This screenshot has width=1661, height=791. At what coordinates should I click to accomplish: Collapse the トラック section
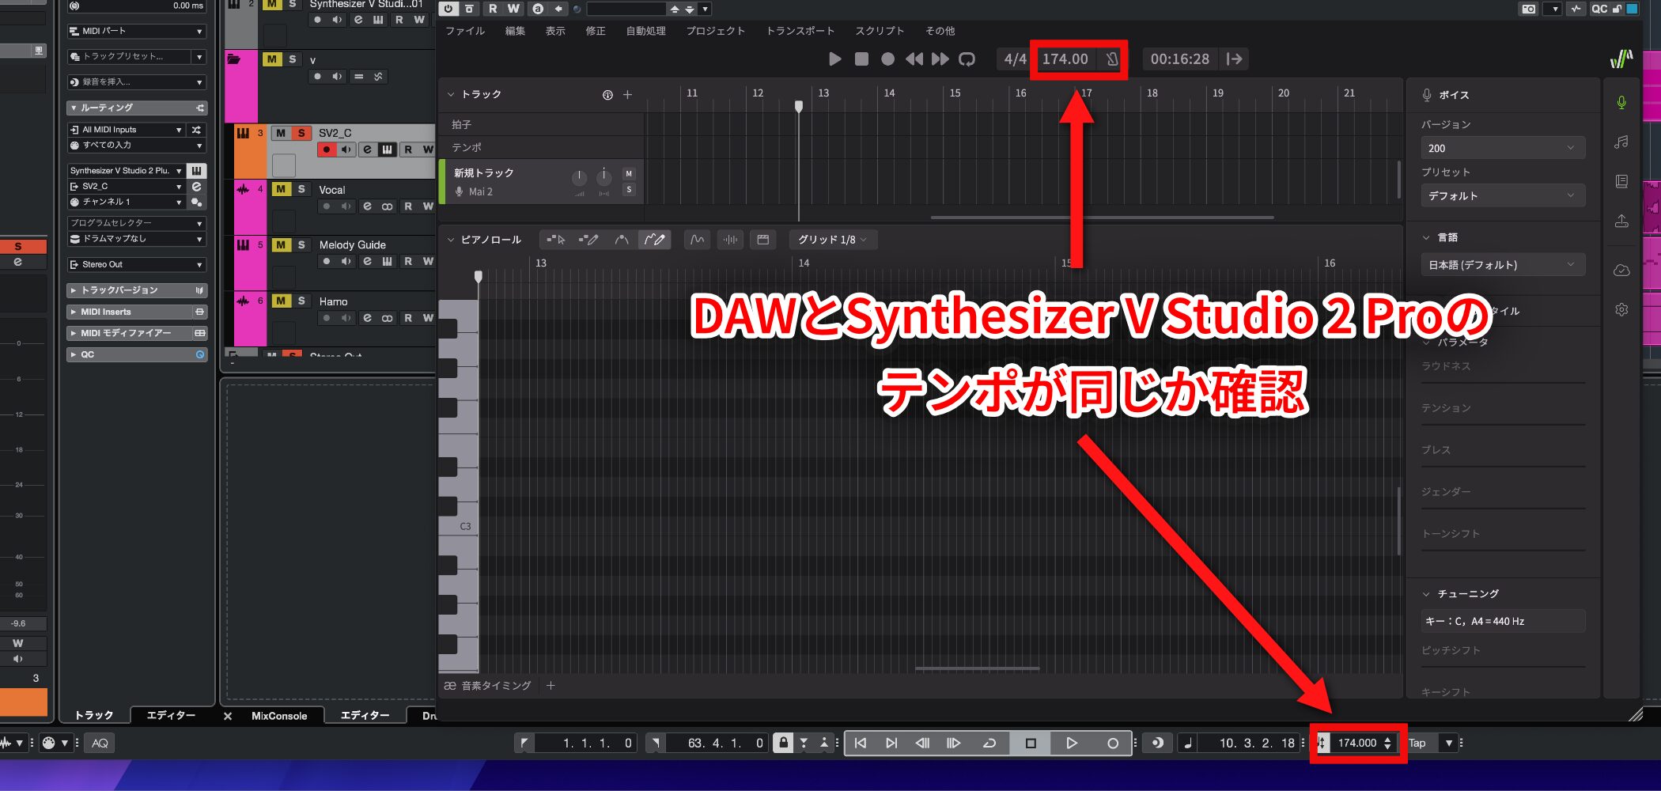(451, 94)
